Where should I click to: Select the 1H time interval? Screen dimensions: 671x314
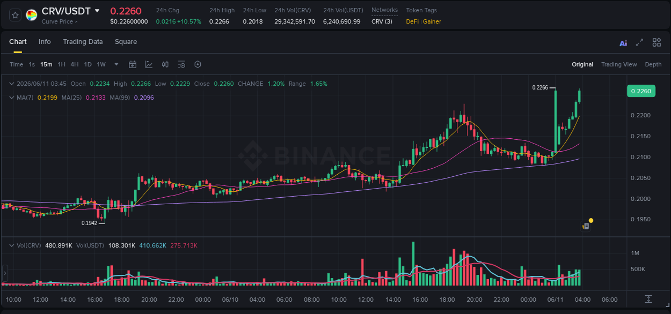coord(61,64)
